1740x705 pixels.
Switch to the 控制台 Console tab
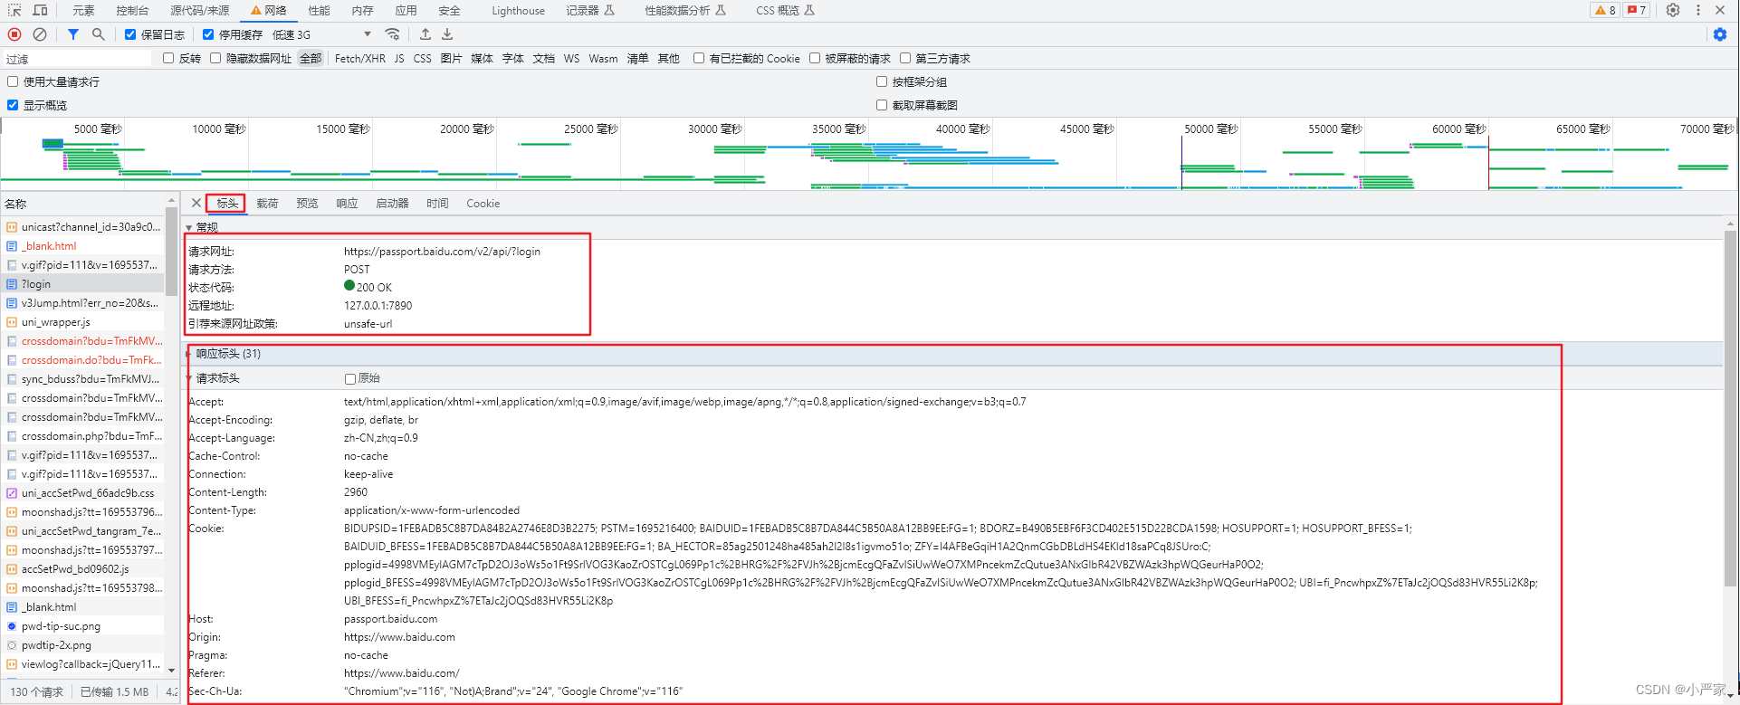tap(132, 10)
